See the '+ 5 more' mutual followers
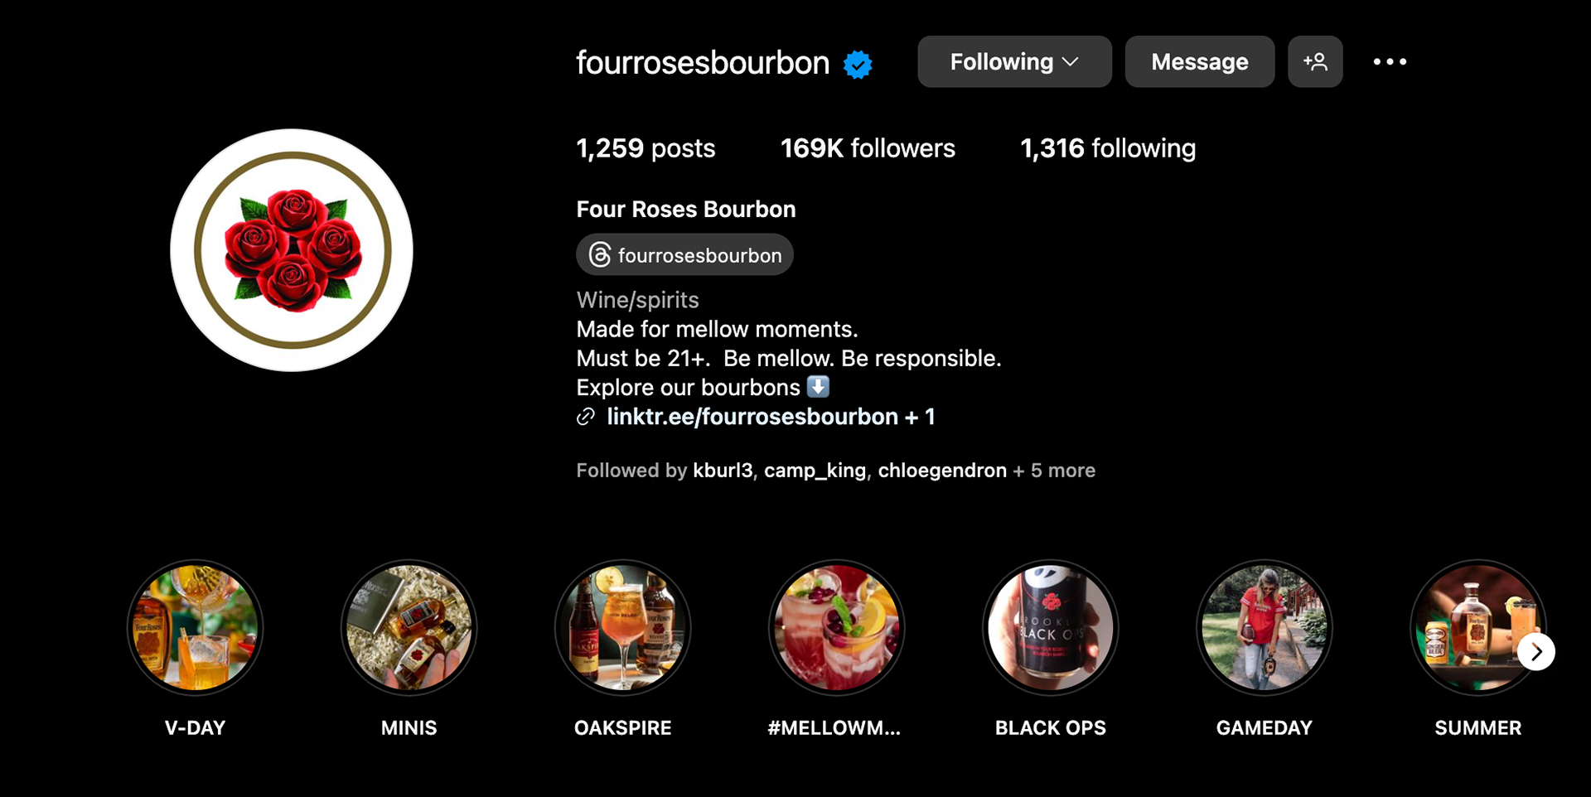The width and height of the screenshot is (1591, 797). coord(1054,471)
